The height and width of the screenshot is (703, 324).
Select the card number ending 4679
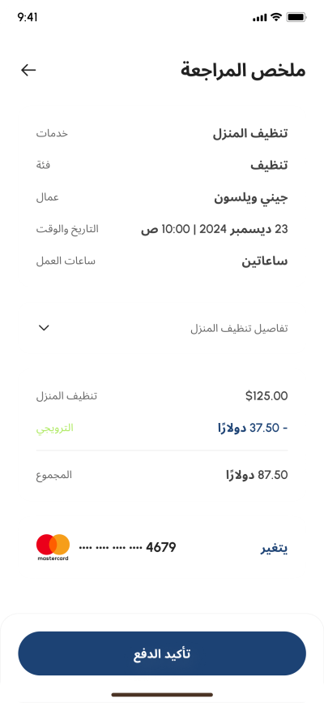coord(127,547)
